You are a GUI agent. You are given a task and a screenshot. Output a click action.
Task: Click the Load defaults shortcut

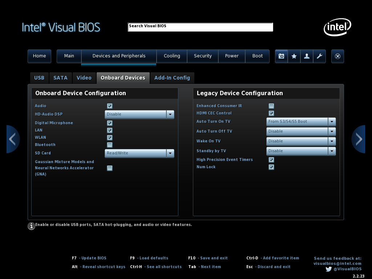click(149, 258)
